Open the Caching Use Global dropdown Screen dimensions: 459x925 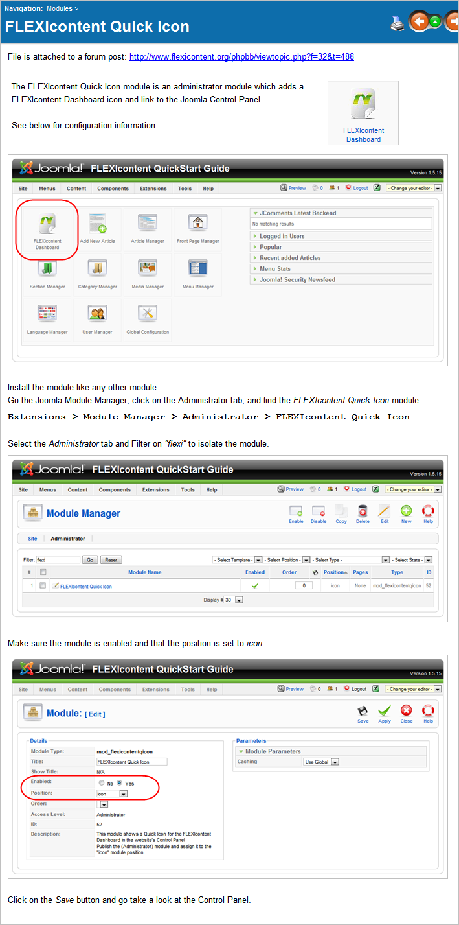click(322, 762)
